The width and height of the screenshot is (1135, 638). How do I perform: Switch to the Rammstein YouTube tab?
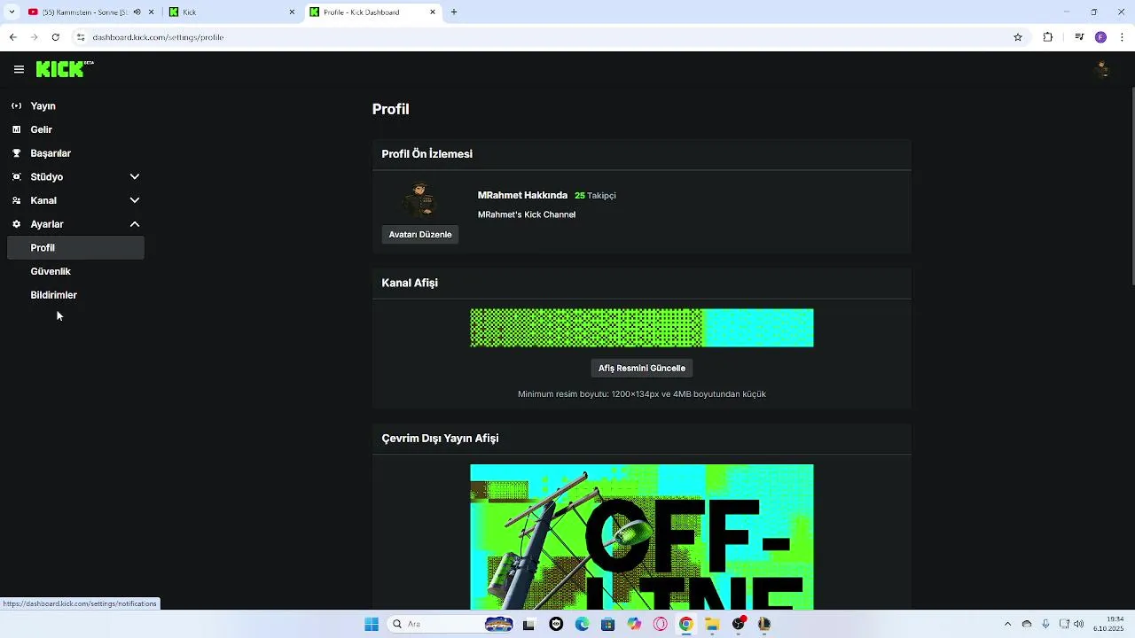85,12
